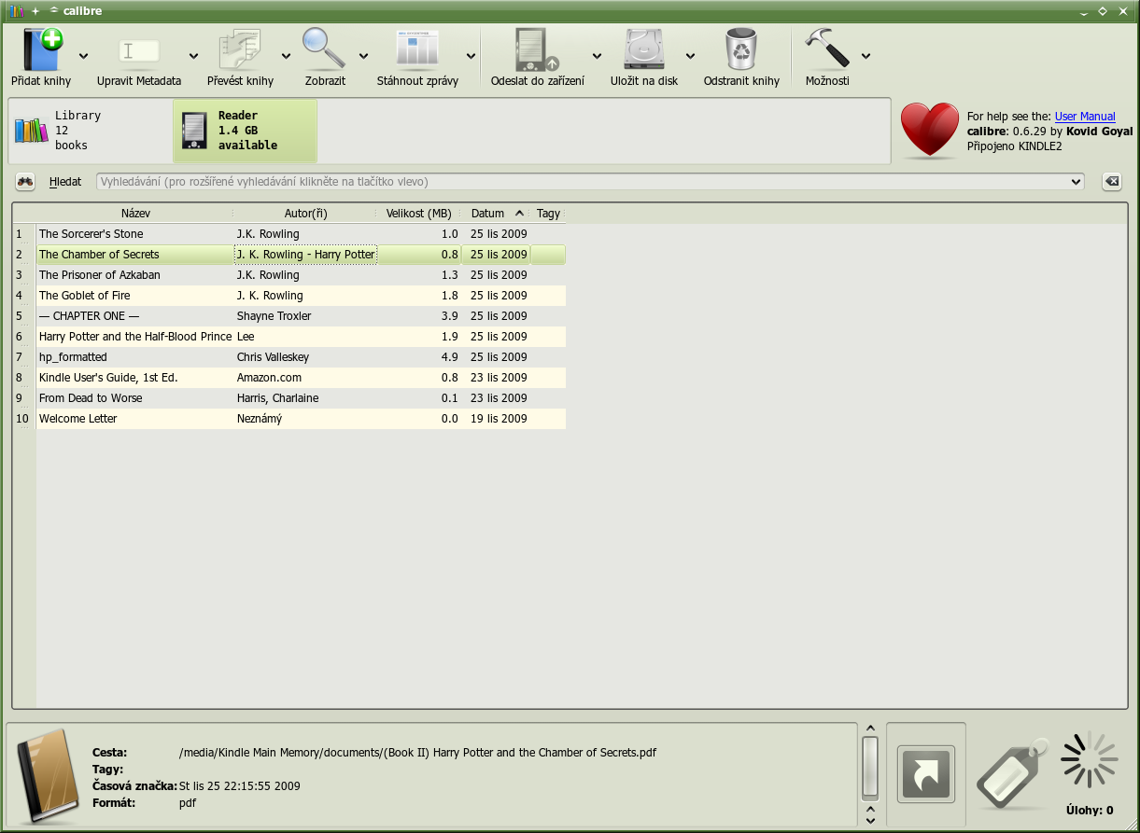This screenshot has width=1140, height=833.
Task: Select The Sorcerer's Stone row
Action: tap(289, 234)
